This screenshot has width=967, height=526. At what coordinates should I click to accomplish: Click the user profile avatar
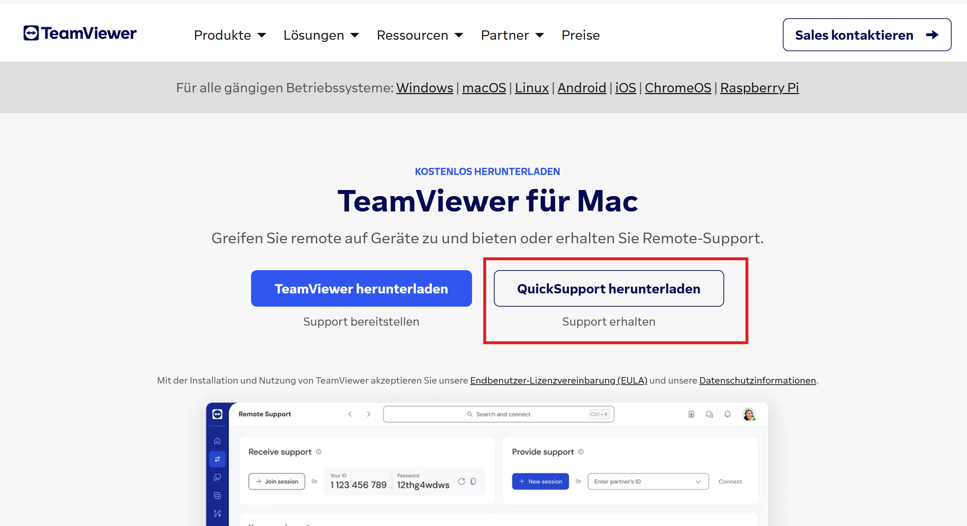pos(749,414)
